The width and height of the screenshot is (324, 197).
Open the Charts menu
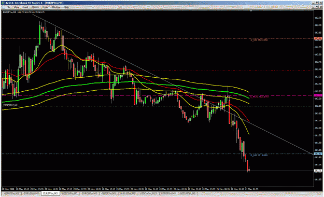(x=35, y=7)
